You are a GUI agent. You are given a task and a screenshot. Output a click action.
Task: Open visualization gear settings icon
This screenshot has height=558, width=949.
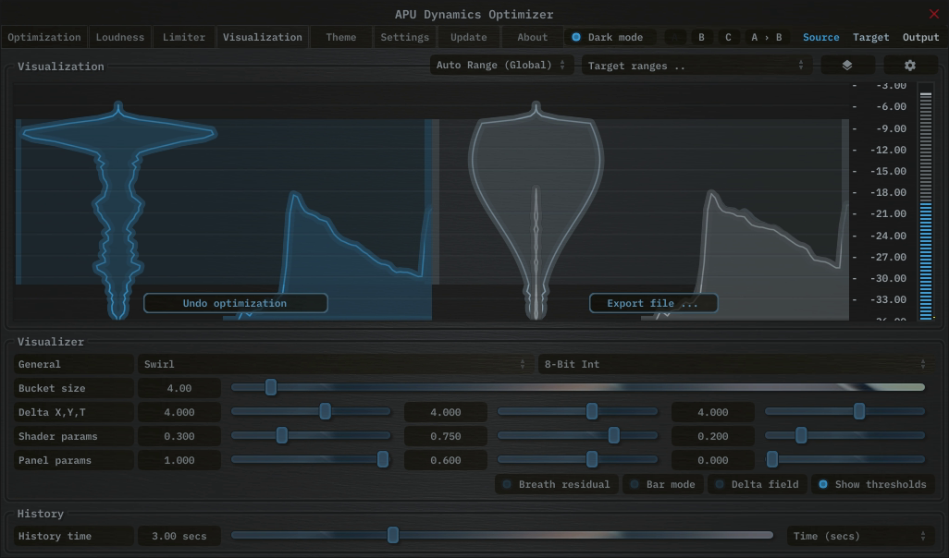pos(909,66)
